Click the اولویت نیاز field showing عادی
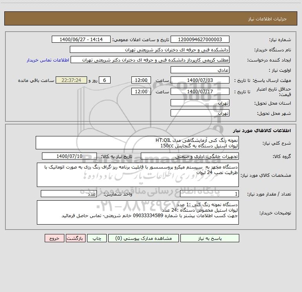302x292 pixels. [x=200, y=70]
